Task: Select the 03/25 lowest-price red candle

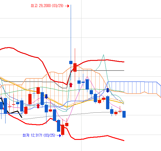Action: pos(63,130)
